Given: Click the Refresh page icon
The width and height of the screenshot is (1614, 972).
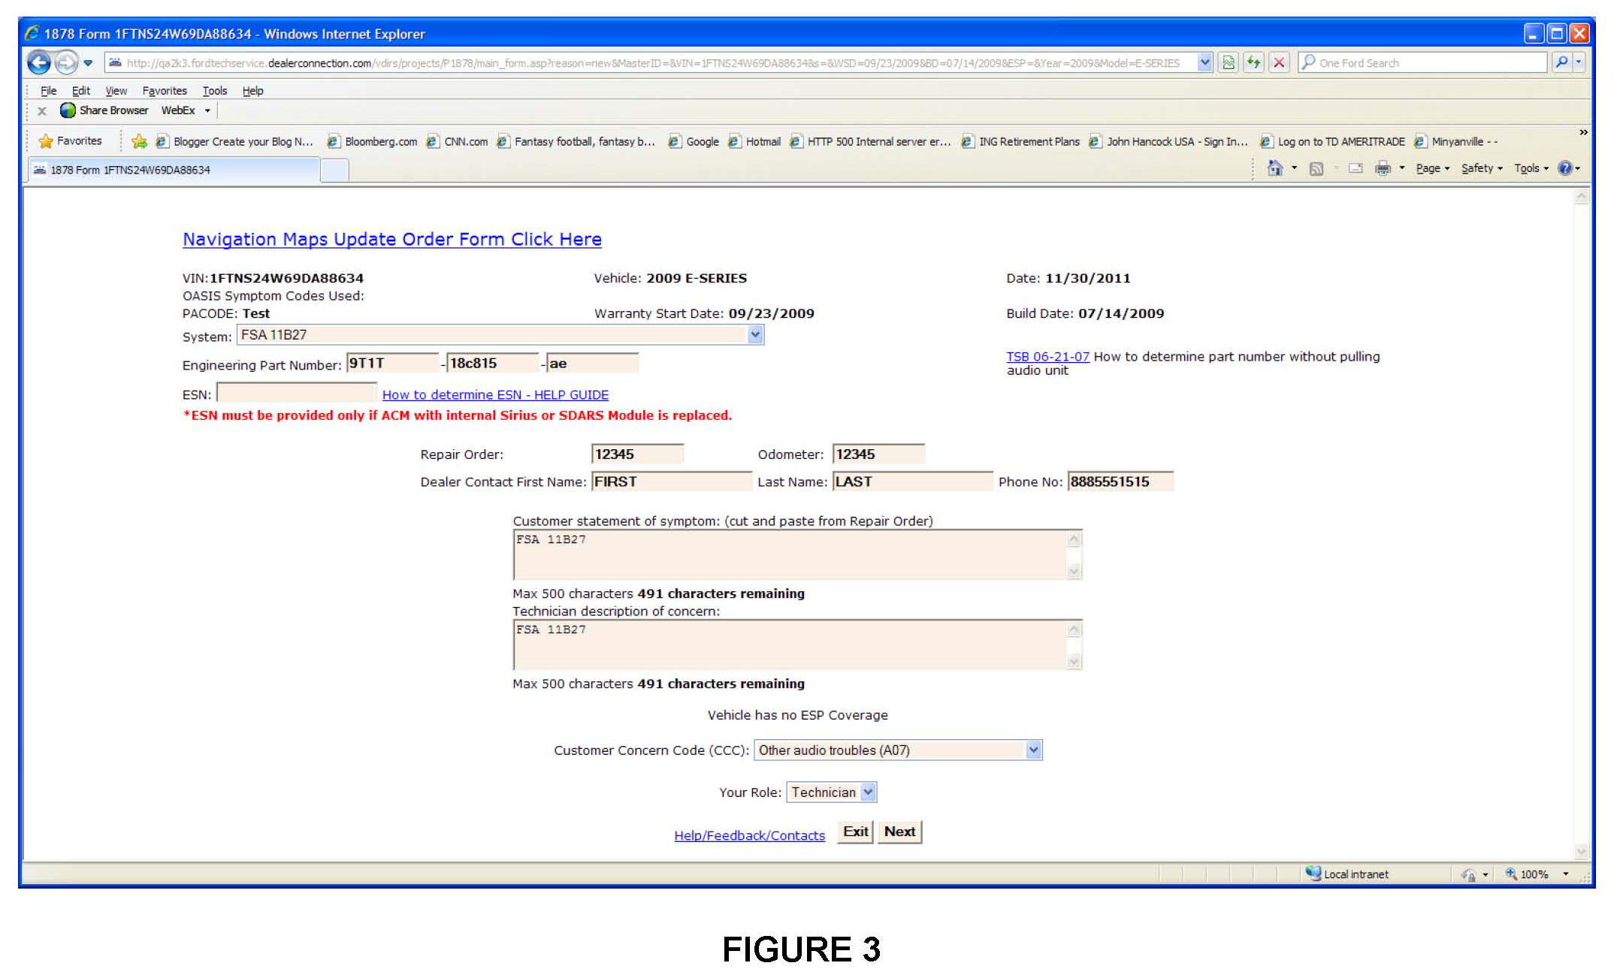Looking at the screenshot, I should pos(1253,63).
